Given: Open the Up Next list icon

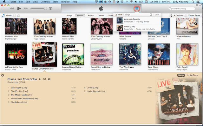Looking at the screenshot, I should [137, 9].
